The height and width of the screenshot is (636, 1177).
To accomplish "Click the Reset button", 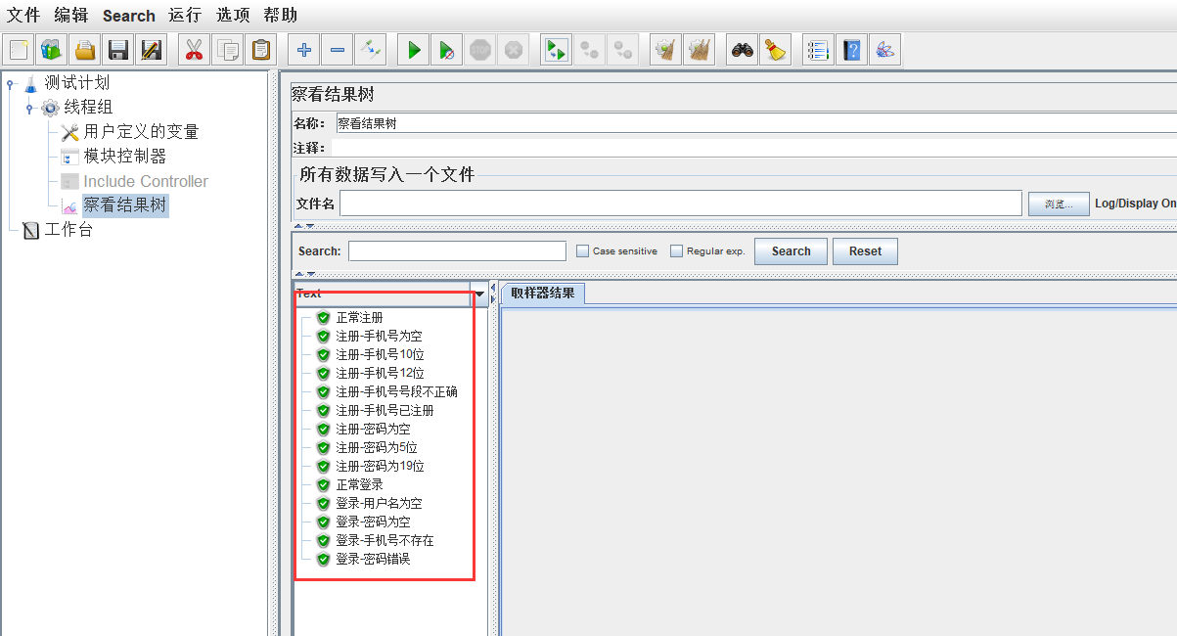I will click(x=865, y=250).
